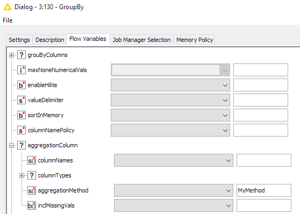Click the KNIME warning triangle icon in title
This screenshot has width=300, height=214.
click(x=8, y=7)
